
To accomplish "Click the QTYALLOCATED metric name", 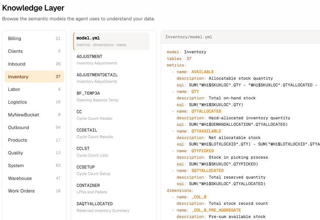I will point(206,111).
